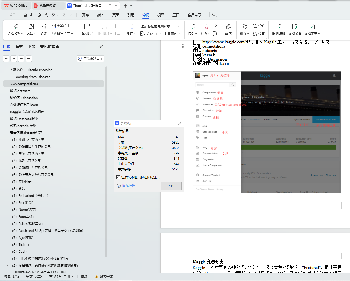Collapse outline with the up-chevron button

[14, 59]
